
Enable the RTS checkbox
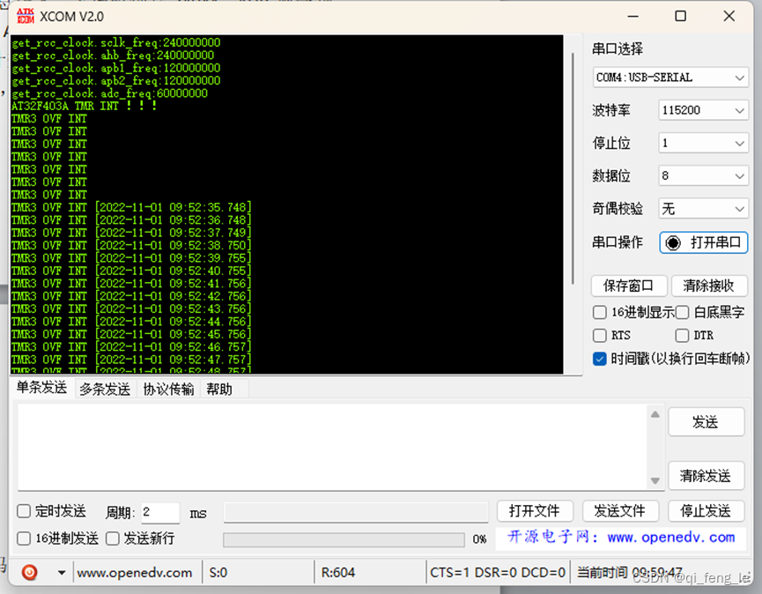click(600, 335)
